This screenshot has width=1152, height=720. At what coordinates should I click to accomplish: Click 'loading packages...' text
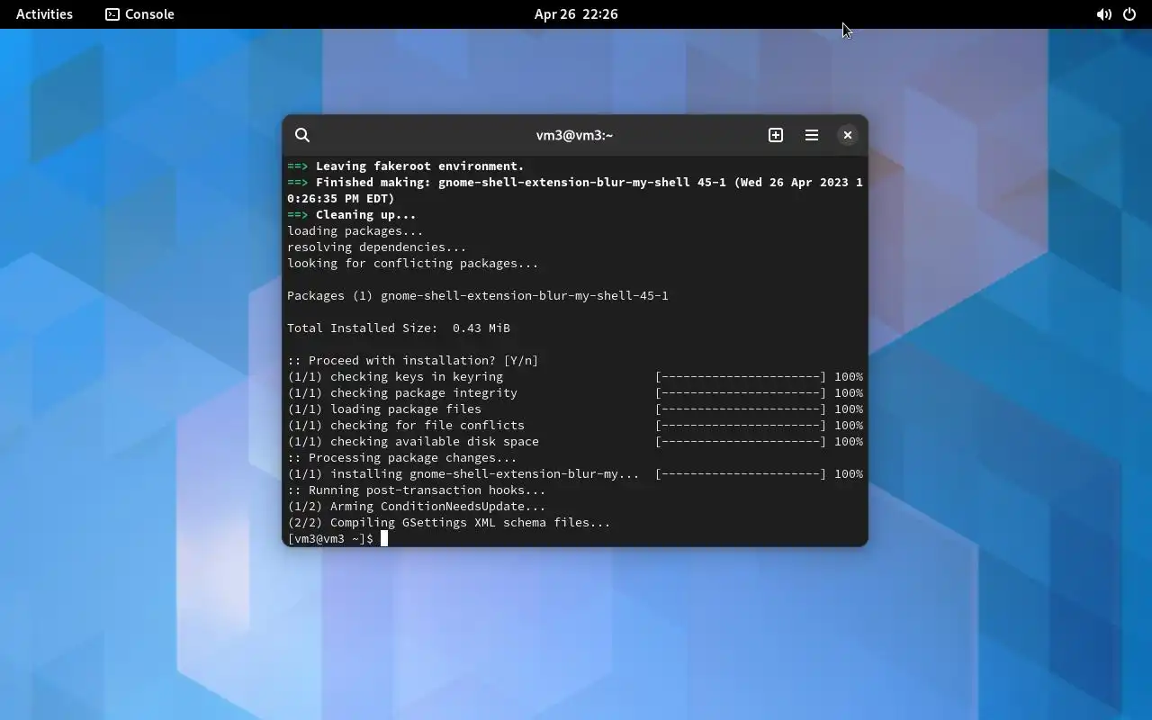(355, 230)
